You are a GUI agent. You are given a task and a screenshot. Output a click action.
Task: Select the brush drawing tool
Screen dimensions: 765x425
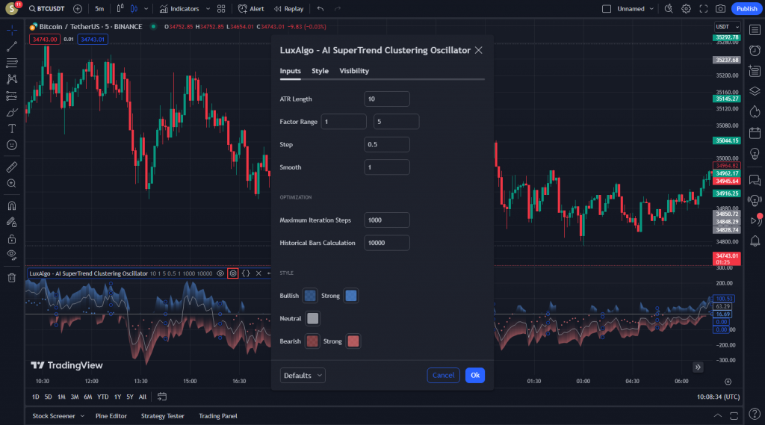[12, 112]
